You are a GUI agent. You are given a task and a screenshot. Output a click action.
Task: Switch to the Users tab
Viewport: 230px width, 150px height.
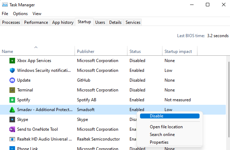[x=100, y=22]
